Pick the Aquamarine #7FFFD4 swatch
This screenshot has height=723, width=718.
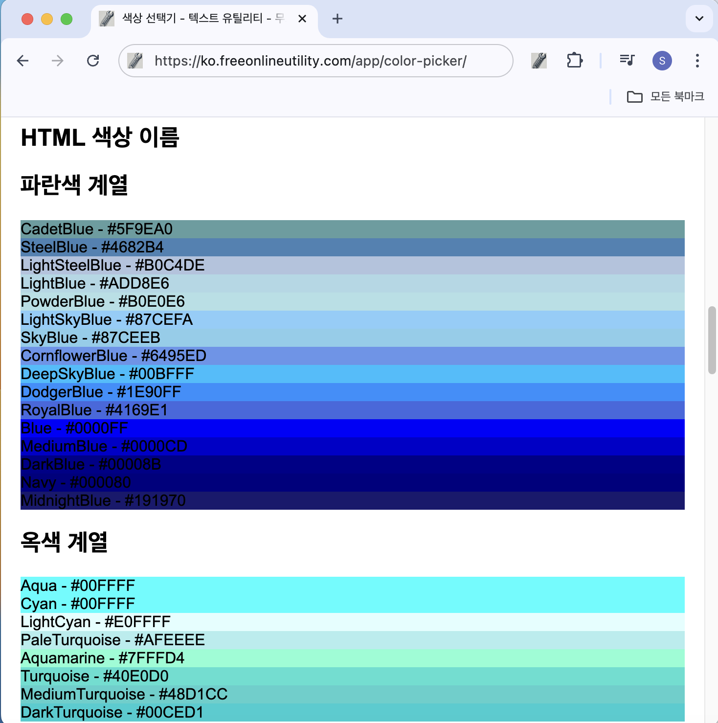pos(353,658)
